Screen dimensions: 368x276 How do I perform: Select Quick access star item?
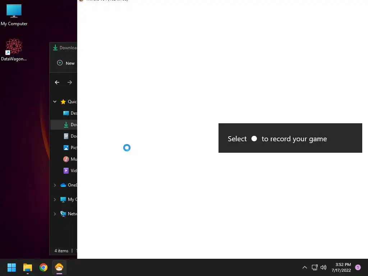click(x=69, y=102)
